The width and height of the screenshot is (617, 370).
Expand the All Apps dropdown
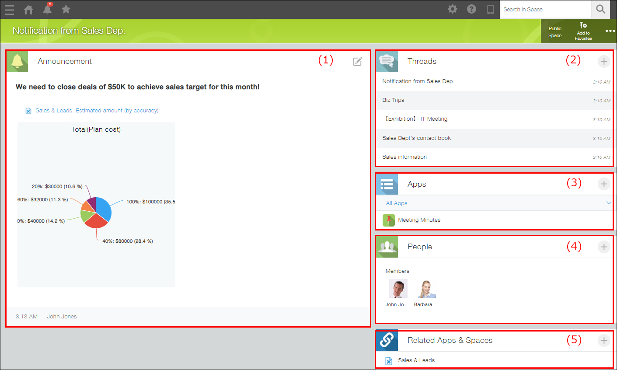[x=608, y=203]
